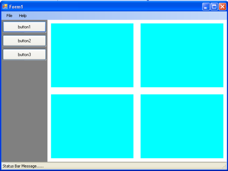
Task: Click the Form1 title text
Action: pos(16,7)
